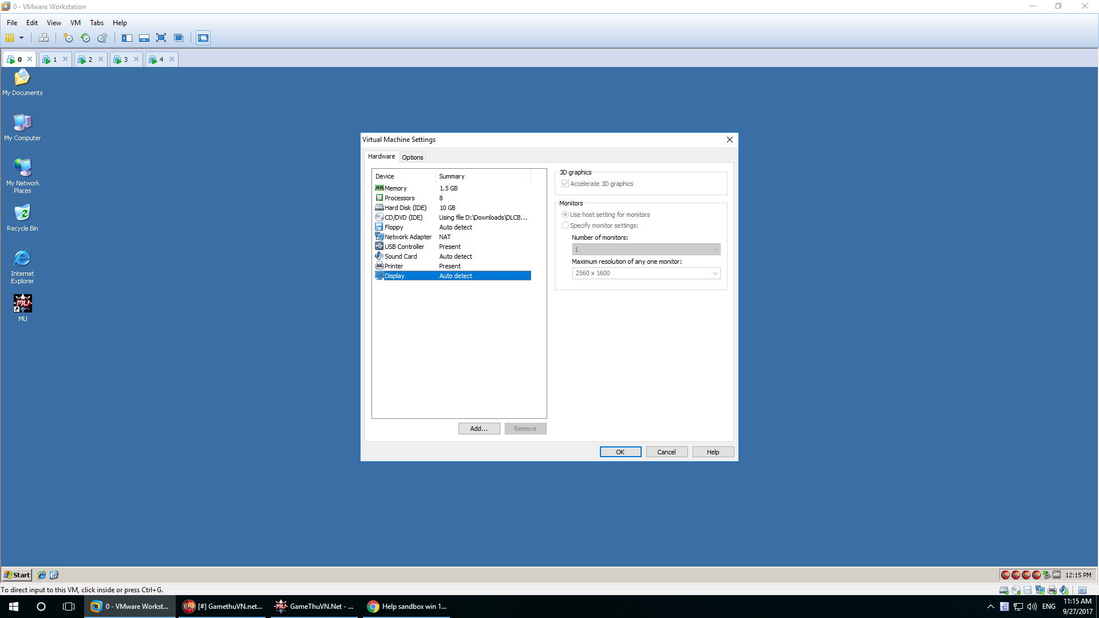Toggle Accelerate 3D graphics checkbox
The height and width of the screenshot is (618, 1099).
(x=566, y=184)
